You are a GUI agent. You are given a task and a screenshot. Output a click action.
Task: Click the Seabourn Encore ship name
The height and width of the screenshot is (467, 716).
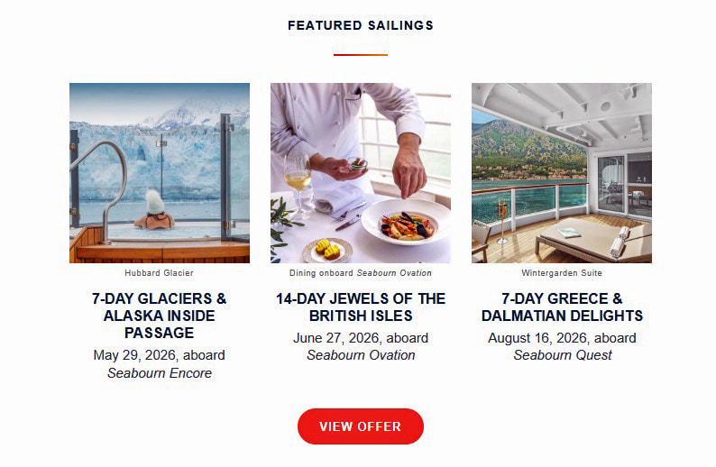[160, 373]
